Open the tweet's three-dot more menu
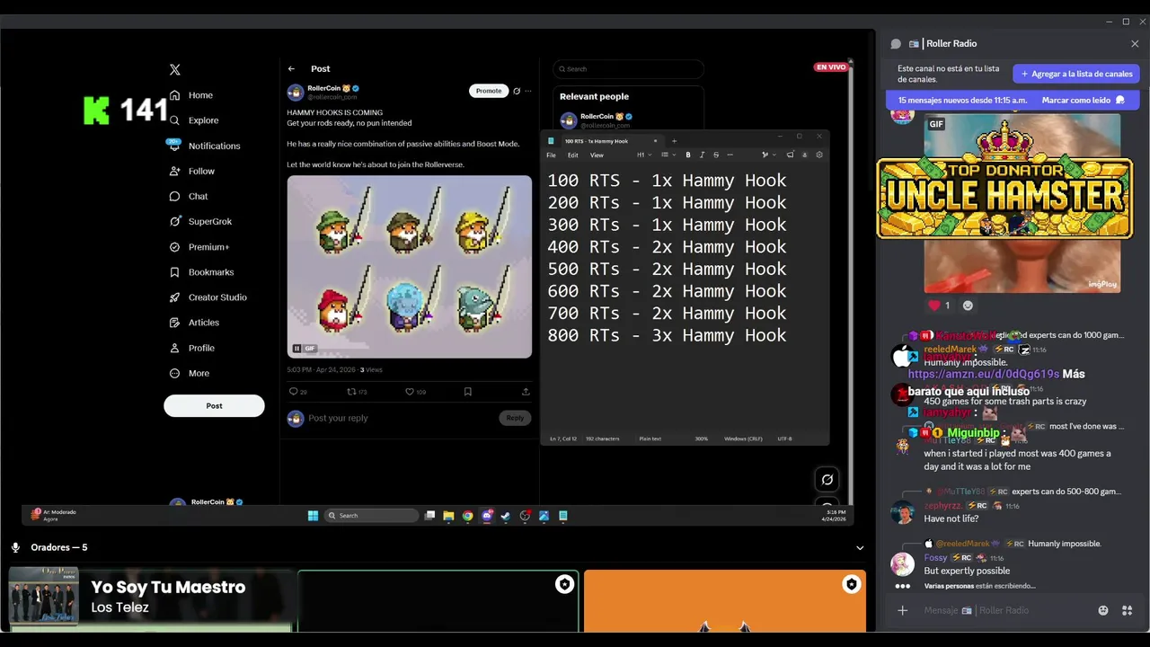This screenshot has width=1150, height=647. (x=528, y=91)
